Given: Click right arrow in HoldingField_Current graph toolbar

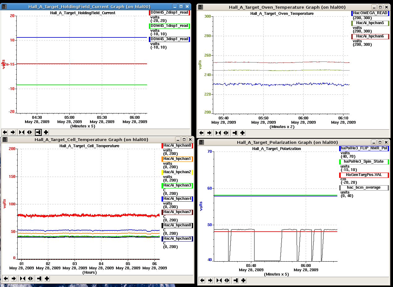Looking at the screenshot, I should [x=13, y=132].
